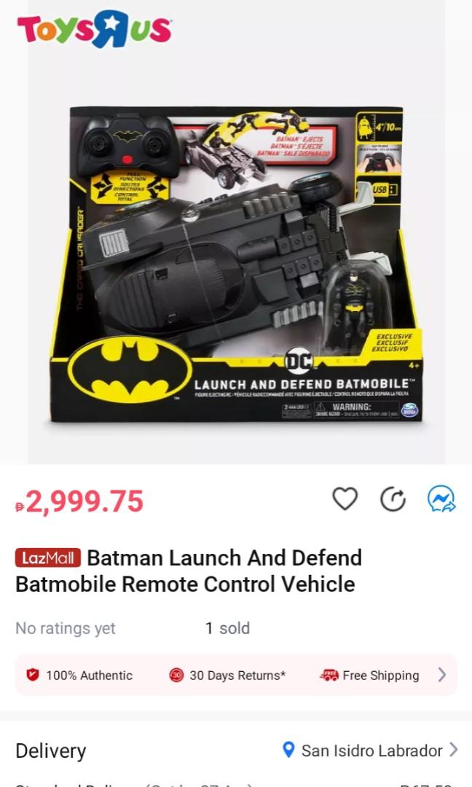Tap the 100% Authentic shield icon
The image size is (472, 787).
(x=33, y=675)
